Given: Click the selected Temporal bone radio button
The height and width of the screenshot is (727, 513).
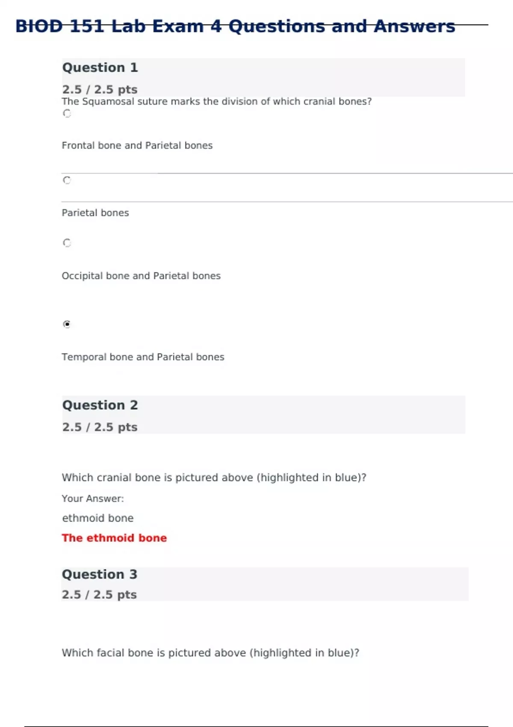Looking at the screenshot, I should pos(67,324).
